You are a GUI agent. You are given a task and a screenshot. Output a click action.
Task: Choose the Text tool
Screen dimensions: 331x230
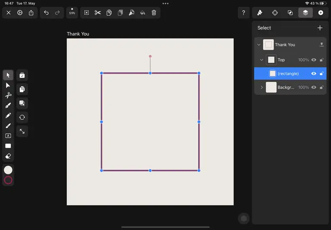[x=8, y=136]
